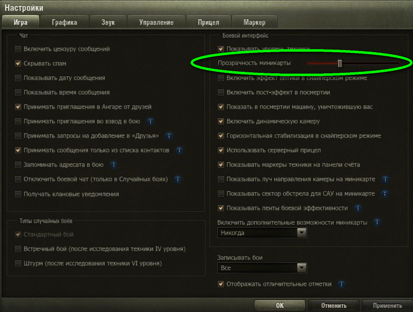Toggle Garage invitations from friends checkbox
Viewport: 413px width, 312px height.
coord(18,107)
